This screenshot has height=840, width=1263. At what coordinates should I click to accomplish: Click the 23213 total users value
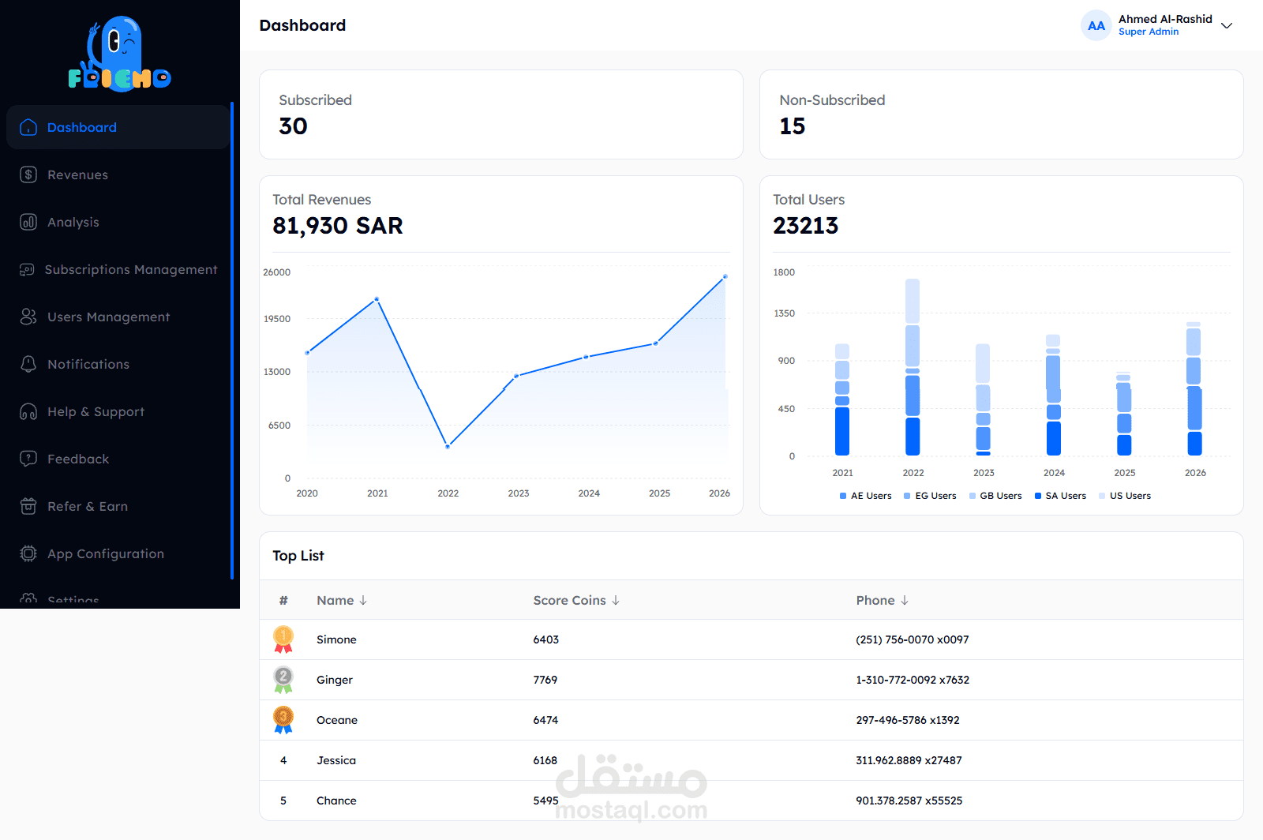coord(805,226)
